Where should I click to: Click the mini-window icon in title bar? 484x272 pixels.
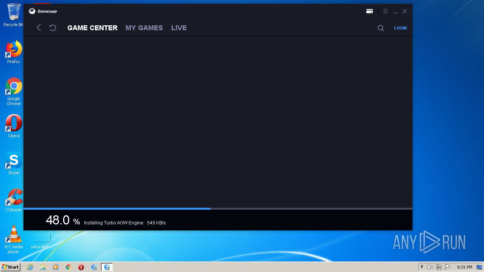point(369,11)
